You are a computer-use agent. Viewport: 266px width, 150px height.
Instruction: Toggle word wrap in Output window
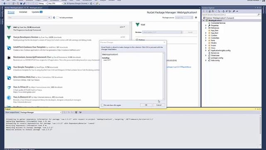(80, 112)
